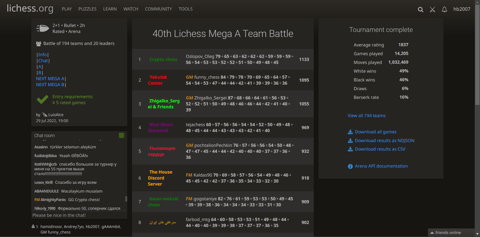The image size is (480, 237).
Task: Click player tejachess
Action: (x=195, y=125)
